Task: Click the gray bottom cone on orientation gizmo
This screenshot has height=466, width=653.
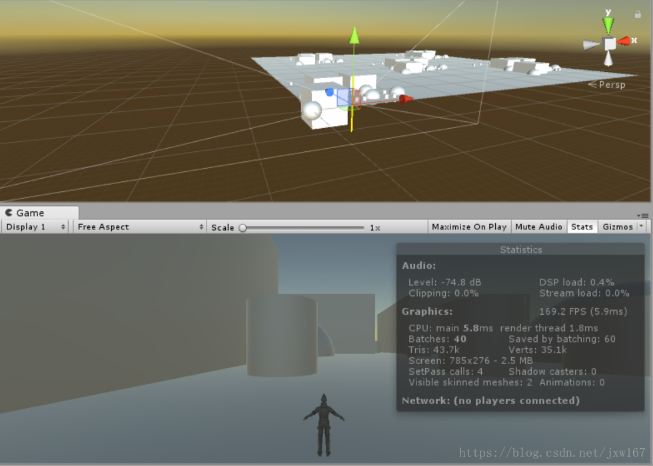Action: 608,58
